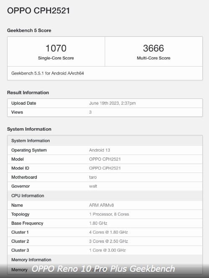The image size is (209, 278).
Task: Click the System Information section heading above the table
Action: 29,129
